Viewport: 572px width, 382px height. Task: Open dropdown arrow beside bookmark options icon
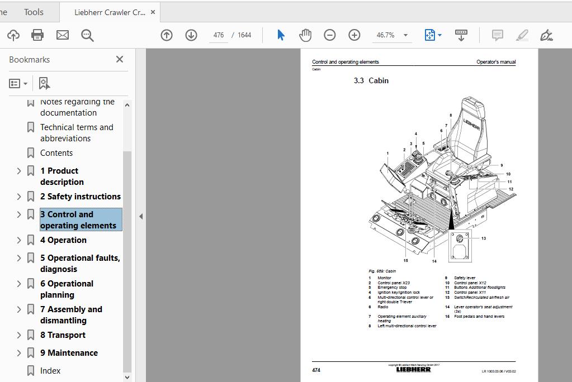[26, 84]
